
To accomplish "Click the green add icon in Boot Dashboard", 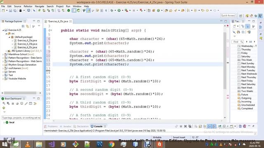I will [4, 108].
